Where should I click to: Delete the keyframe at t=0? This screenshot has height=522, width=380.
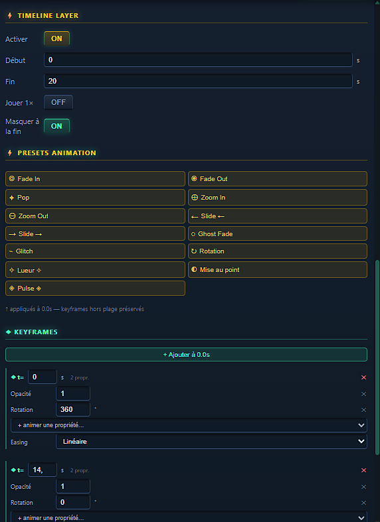363,377
